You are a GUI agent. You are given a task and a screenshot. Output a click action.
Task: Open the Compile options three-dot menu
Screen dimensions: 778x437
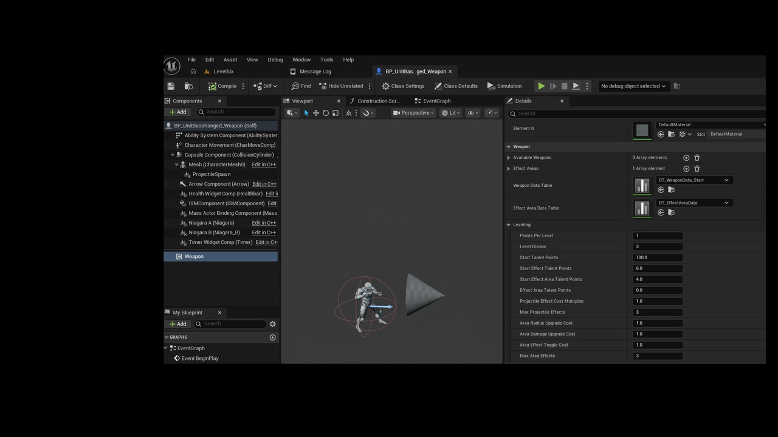[243, 86]
